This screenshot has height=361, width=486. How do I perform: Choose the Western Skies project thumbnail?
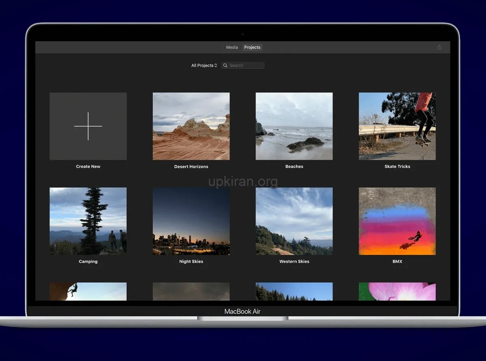pyautogui.click(x=294, y=221)
